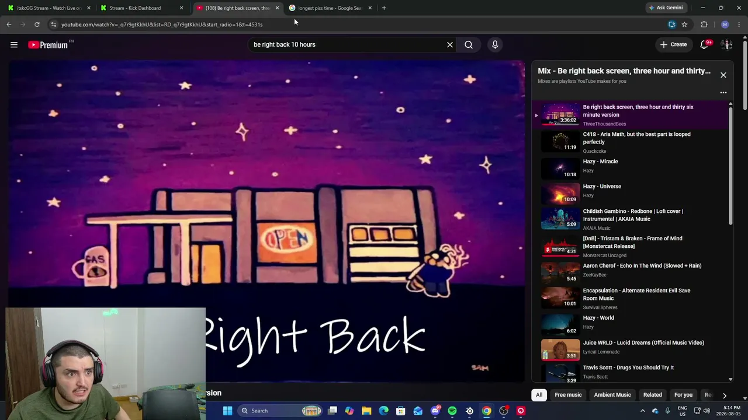Bookmark this page with the star
Screen dimensions: 748x420
tap(684, 24)
